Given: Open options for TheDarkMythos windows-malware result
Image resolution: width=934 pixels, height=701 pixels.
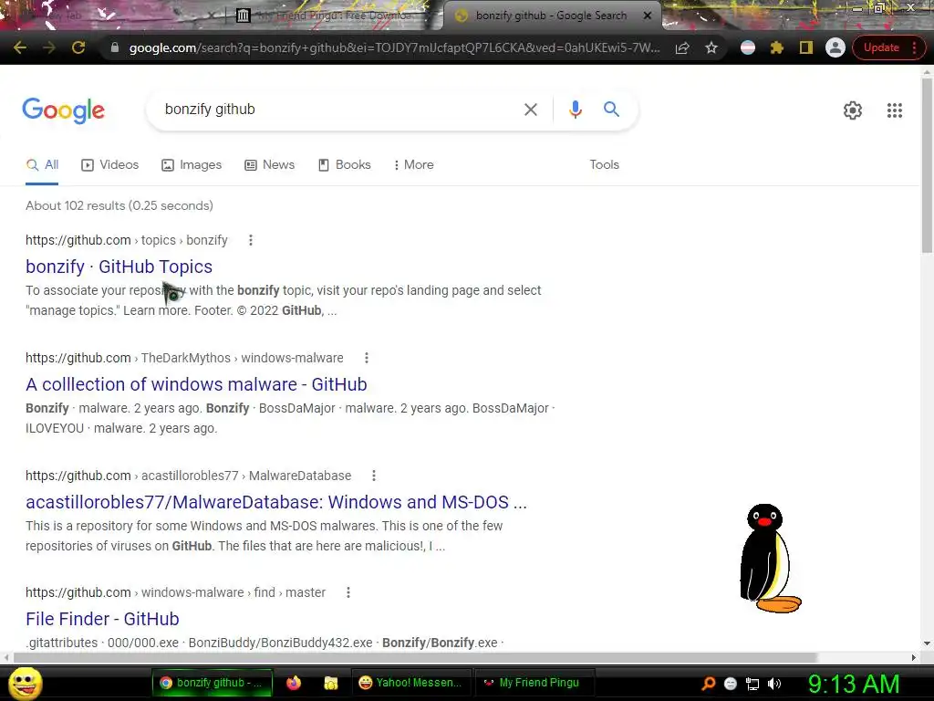Looking at the screenshot, I should [367, 358].
